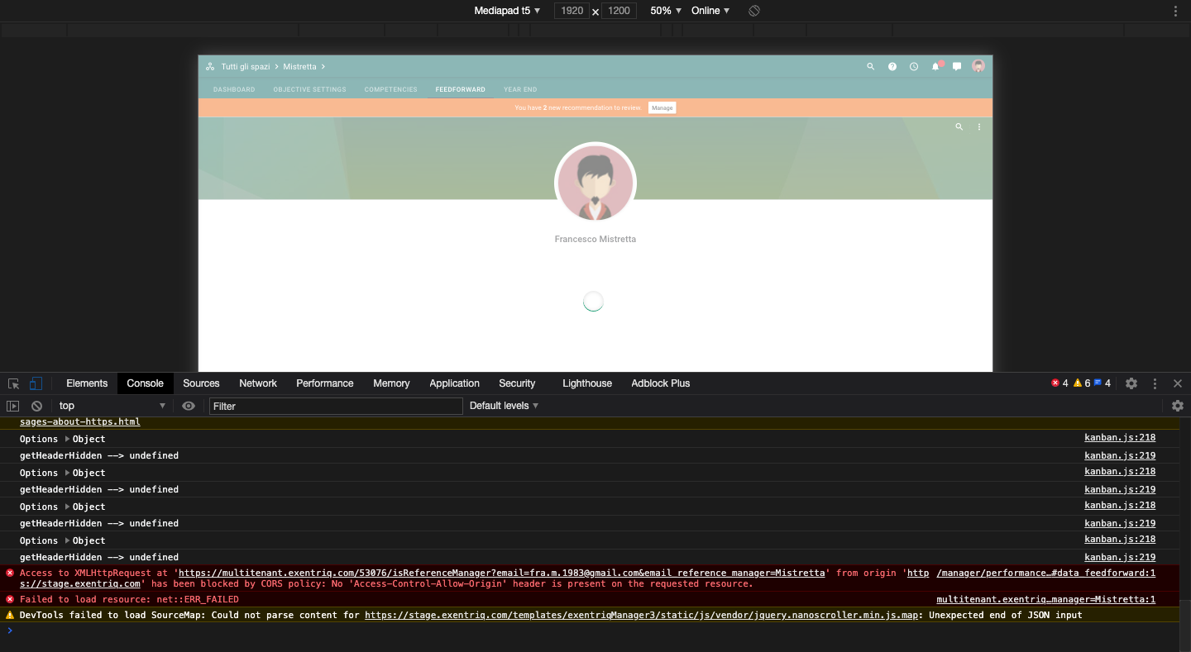Click the clear console icon
The image size is (1191, 652).
click(x=36, y=406)
